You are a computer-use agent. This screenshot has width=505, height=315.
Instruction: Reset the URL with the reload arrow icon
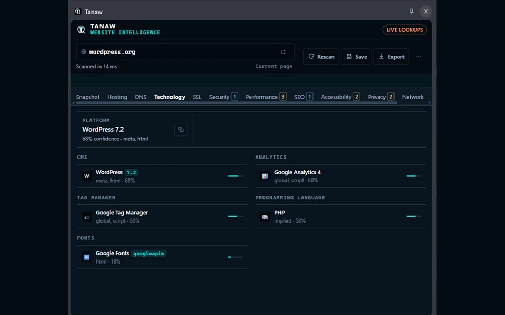tap(283, 52)
